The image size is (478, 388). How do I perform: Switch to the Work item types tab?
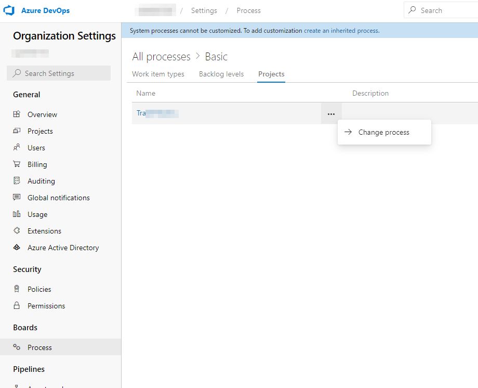(x=158, y=74)
